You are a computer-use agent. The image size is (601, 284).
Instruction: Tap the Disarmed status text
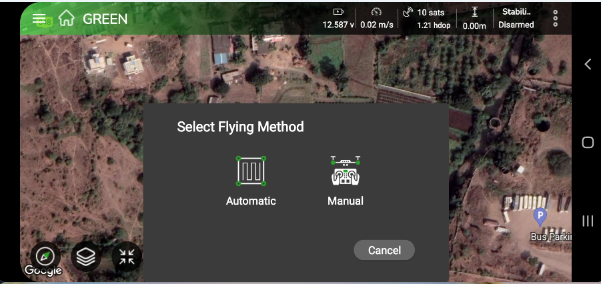tap(516, 25)
